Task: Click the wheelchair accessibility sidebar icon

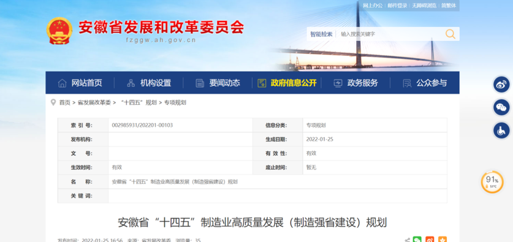Action: coord(501,130)
